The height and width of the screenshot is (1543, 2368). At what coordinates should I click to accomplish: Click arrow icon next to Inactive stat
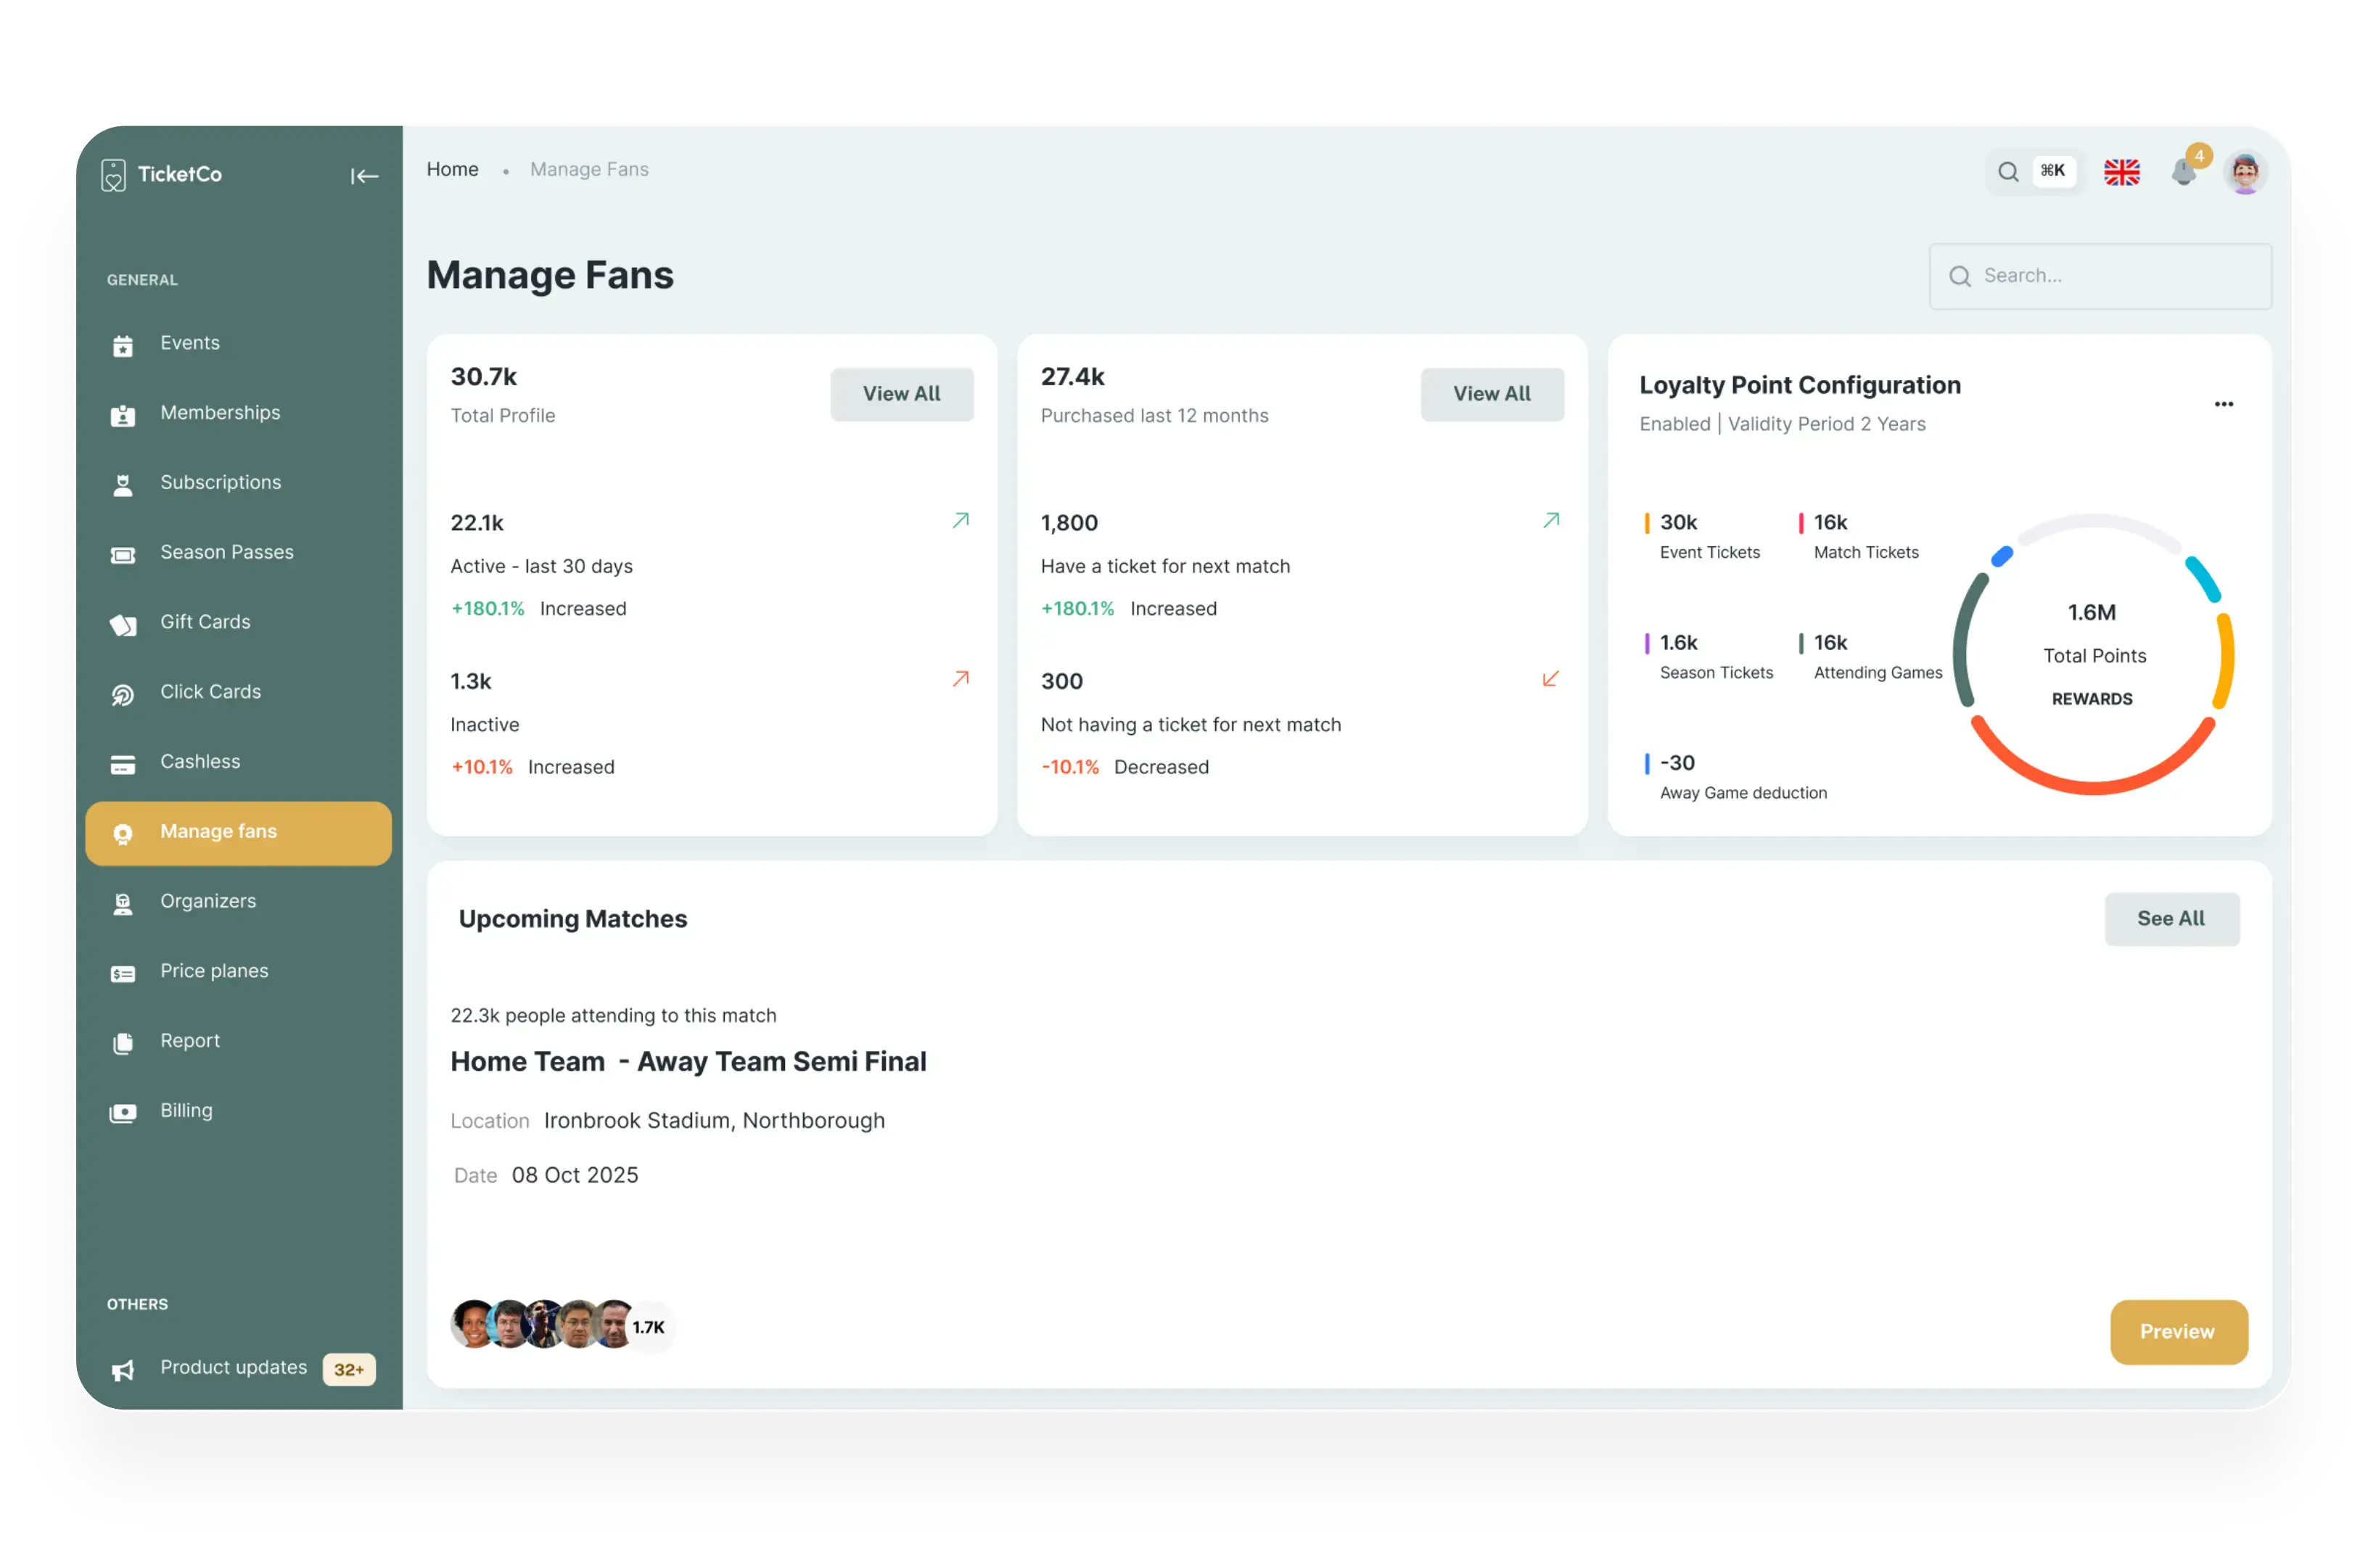click(960, 680)
